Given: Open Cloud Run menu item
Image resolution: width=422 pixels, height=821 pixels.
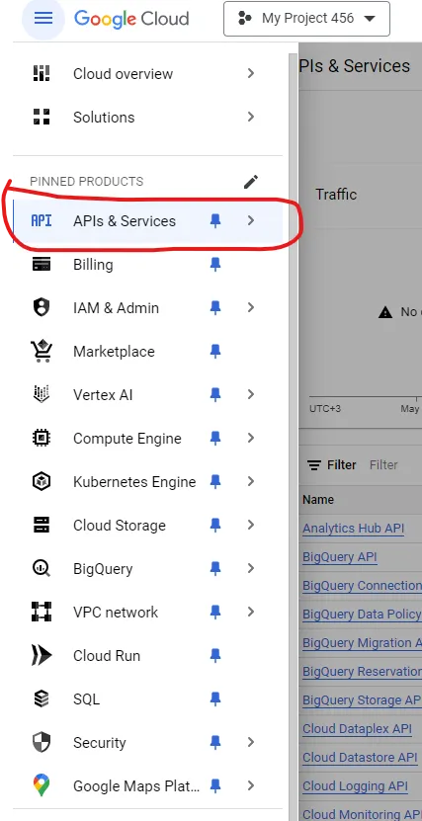Looking at the screenshot, I should tap(147, 656).
